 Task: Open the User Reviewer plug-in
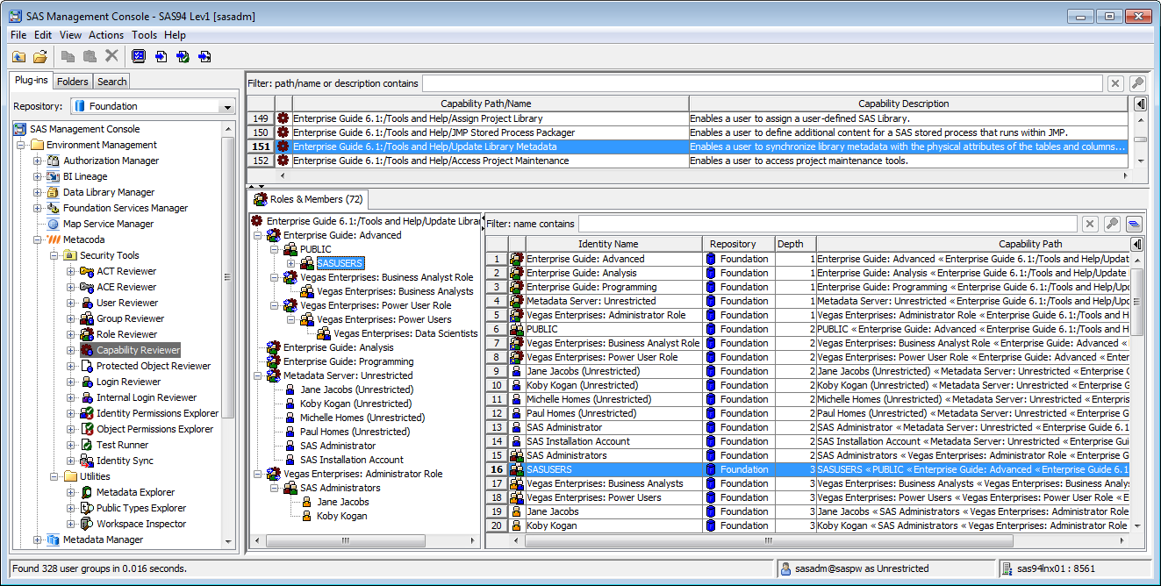127,303
